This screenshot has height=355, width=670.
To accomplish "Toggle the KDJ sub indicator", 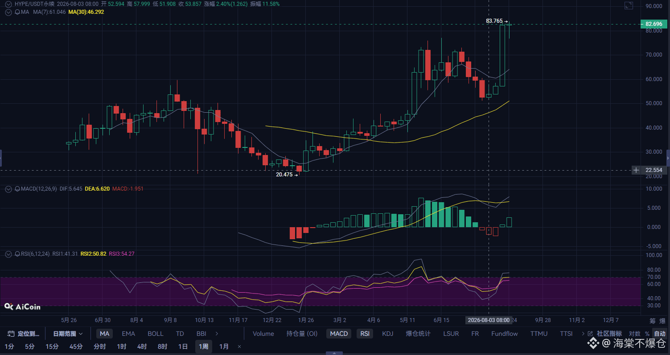I will click(x=388, y=334).
